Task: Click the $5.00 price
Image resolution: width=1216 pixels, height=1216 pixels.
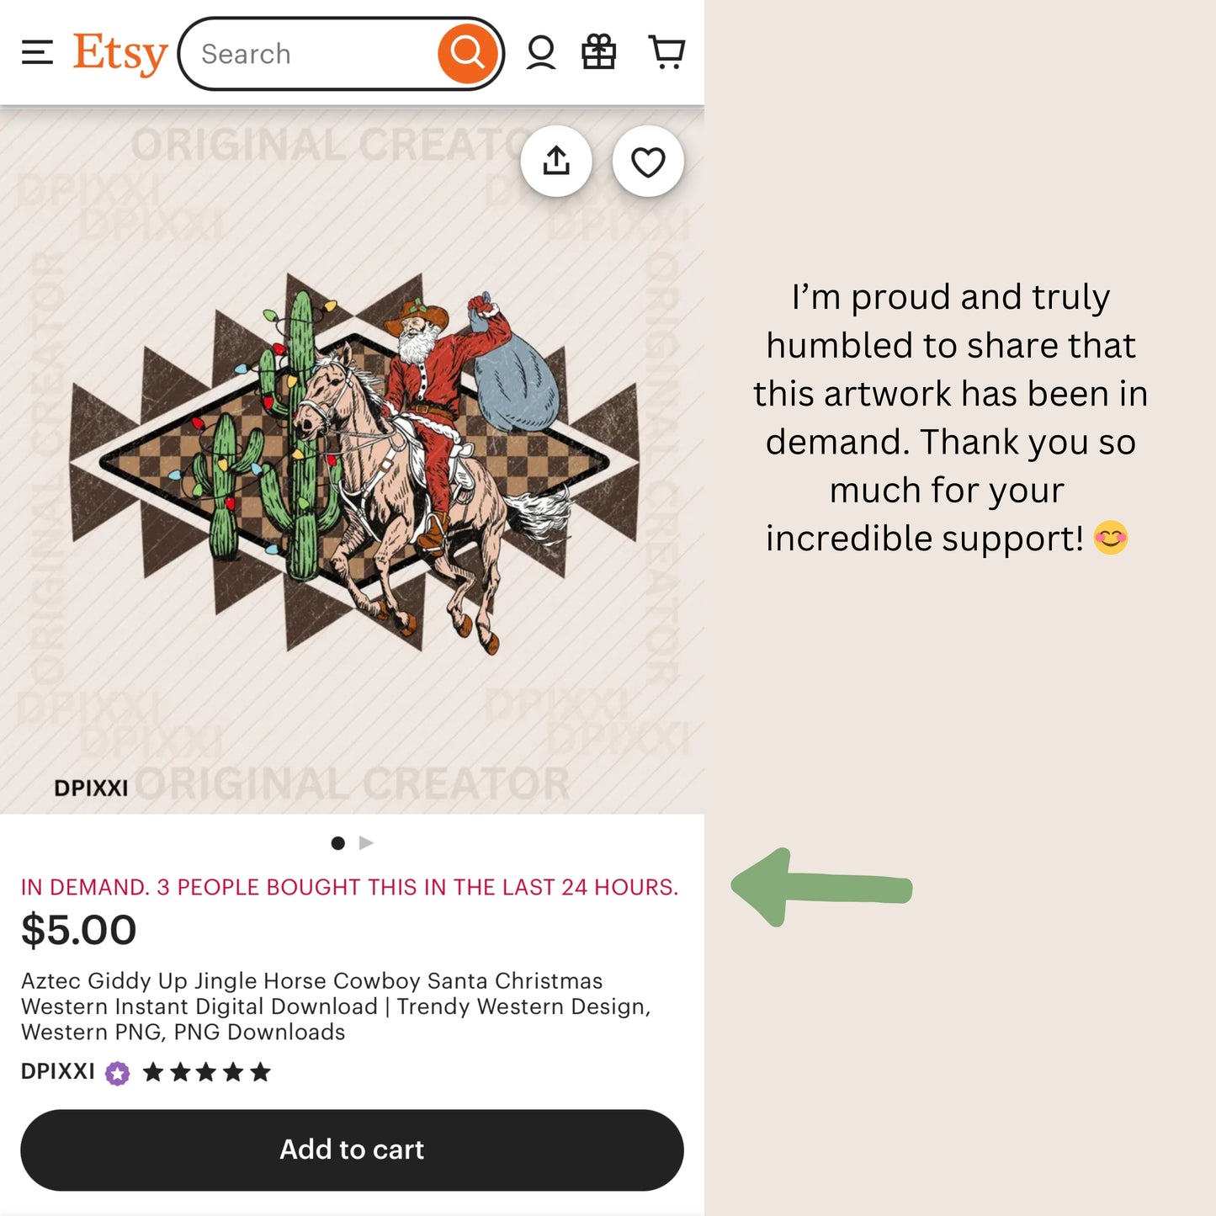Action: pyautogui.click(x=78, y=930)
